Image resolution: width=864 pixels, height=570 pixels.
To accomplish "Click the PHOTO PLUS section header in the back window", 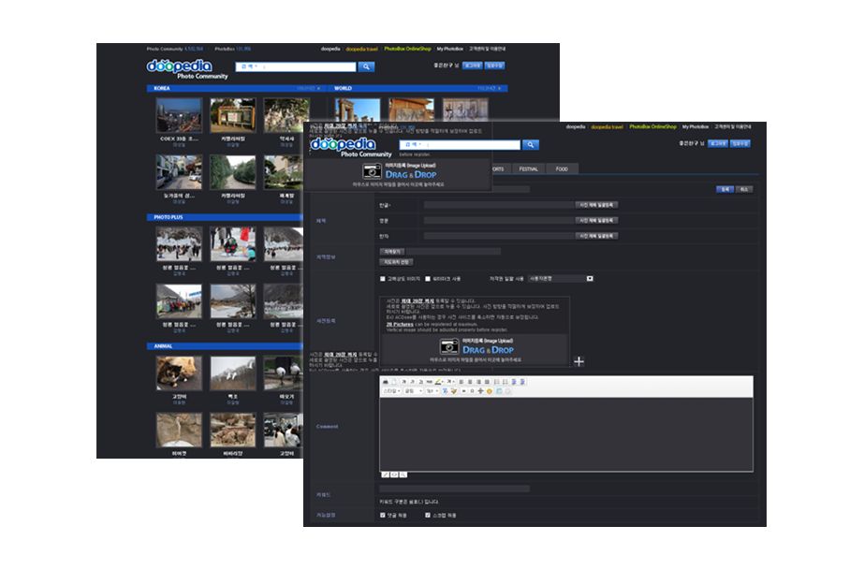I will [225, 217].
